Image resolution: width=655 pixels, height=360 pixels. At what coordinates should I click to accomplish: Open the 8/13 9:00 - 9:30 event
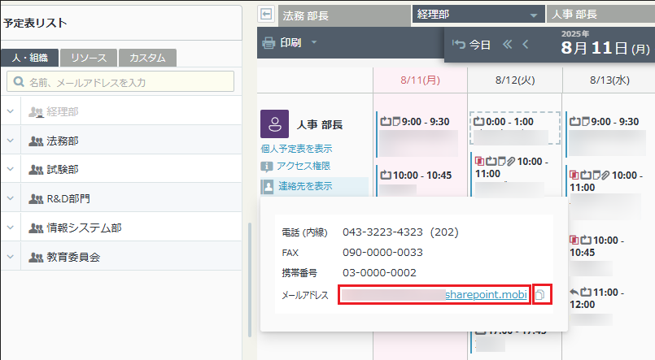(x=608, y=134)
